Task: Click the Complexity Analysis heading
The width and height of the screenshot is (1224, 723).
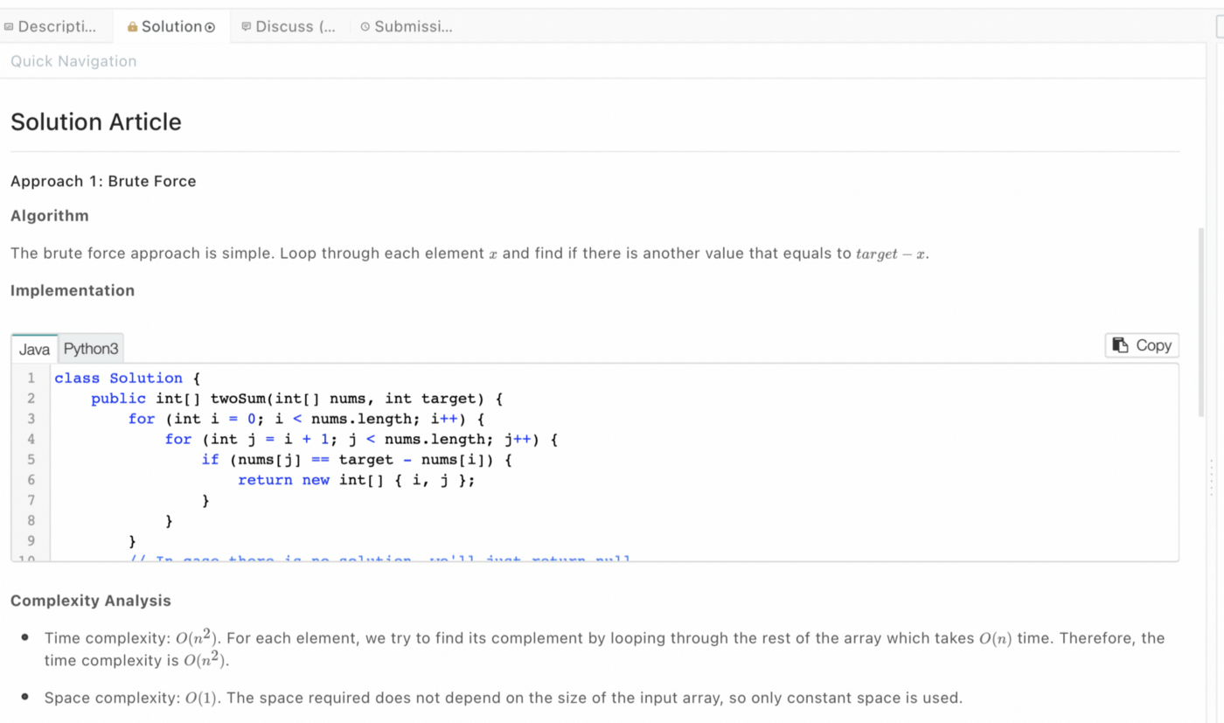Action: click(x=90, y=601)
